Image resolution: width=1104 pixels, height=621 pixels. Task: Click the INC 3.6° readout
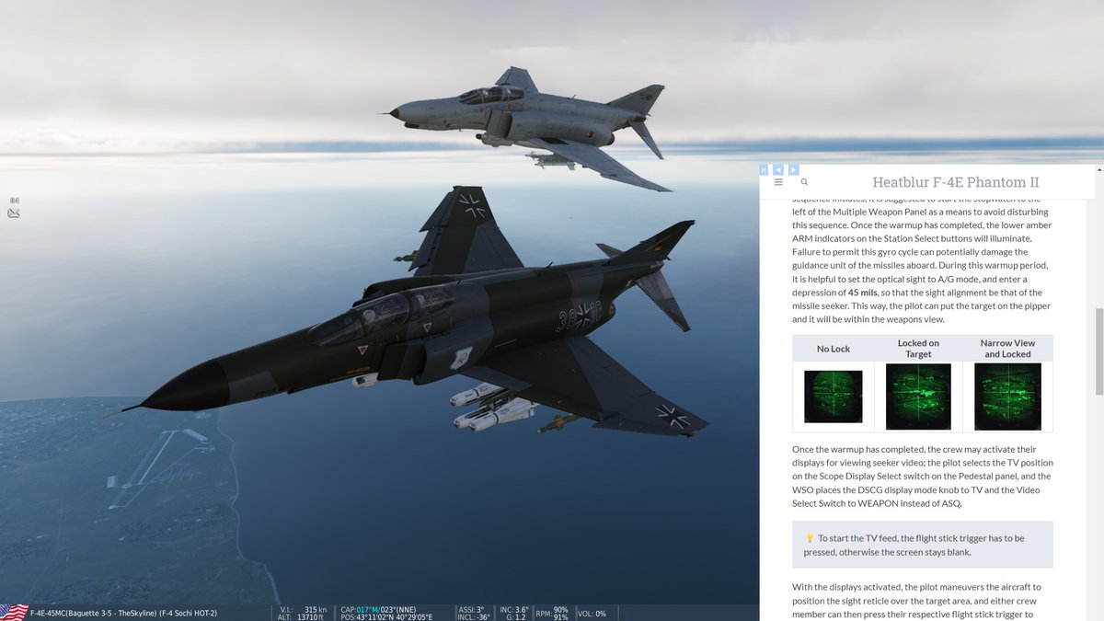click(x=514, y=609)
